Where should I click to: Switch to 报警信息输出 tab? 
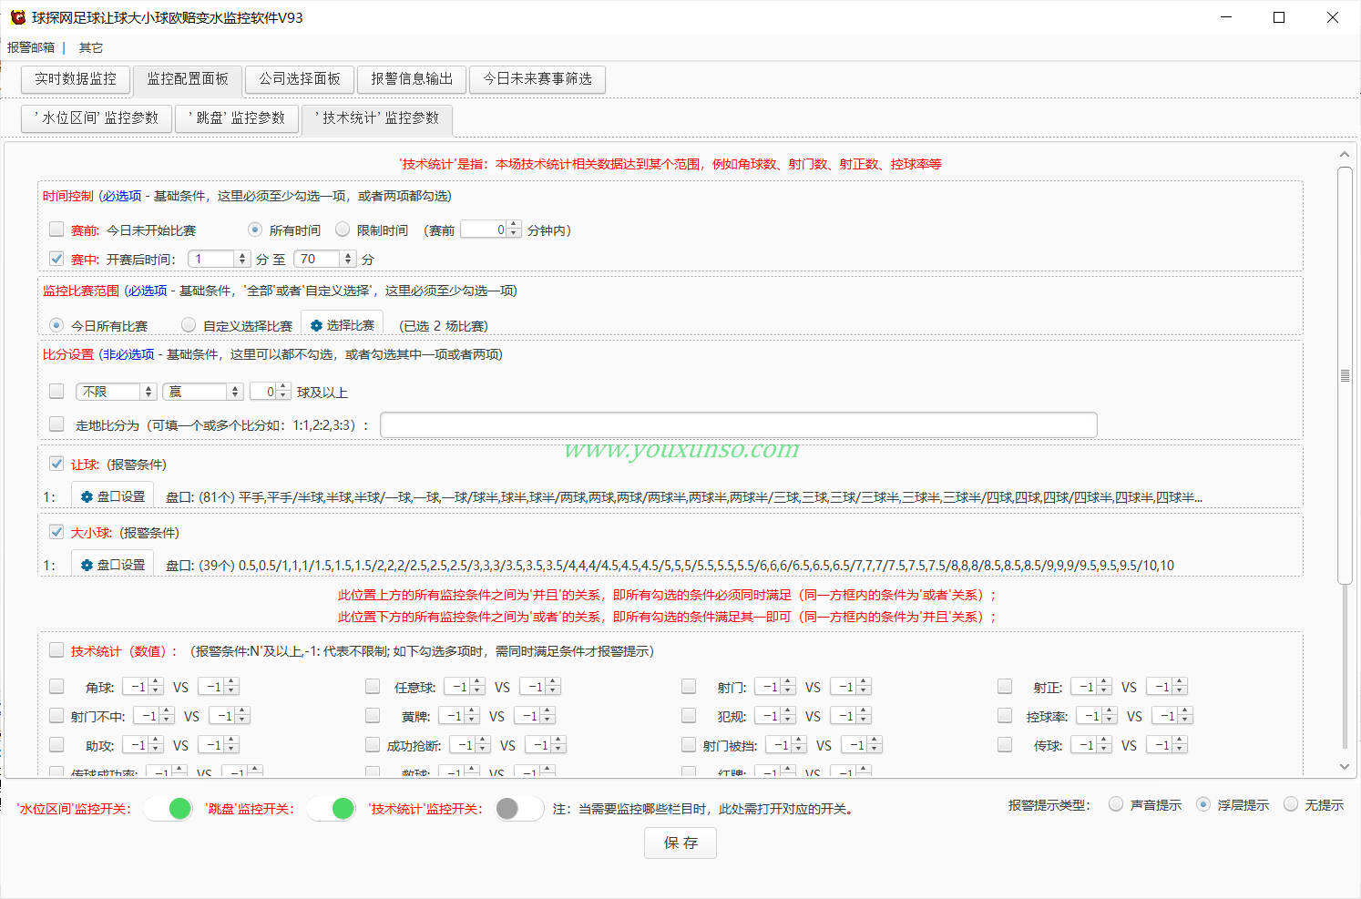point(412,79)
